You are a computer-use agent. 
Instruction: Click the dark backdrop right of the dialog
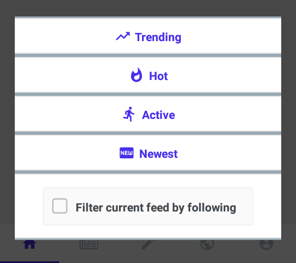pyautogui.click(x=288, y=121)
